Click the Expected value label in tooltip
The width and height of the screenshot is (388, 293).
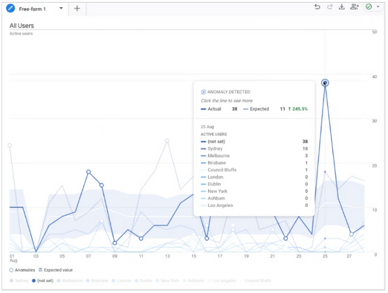tap(259, 109)
